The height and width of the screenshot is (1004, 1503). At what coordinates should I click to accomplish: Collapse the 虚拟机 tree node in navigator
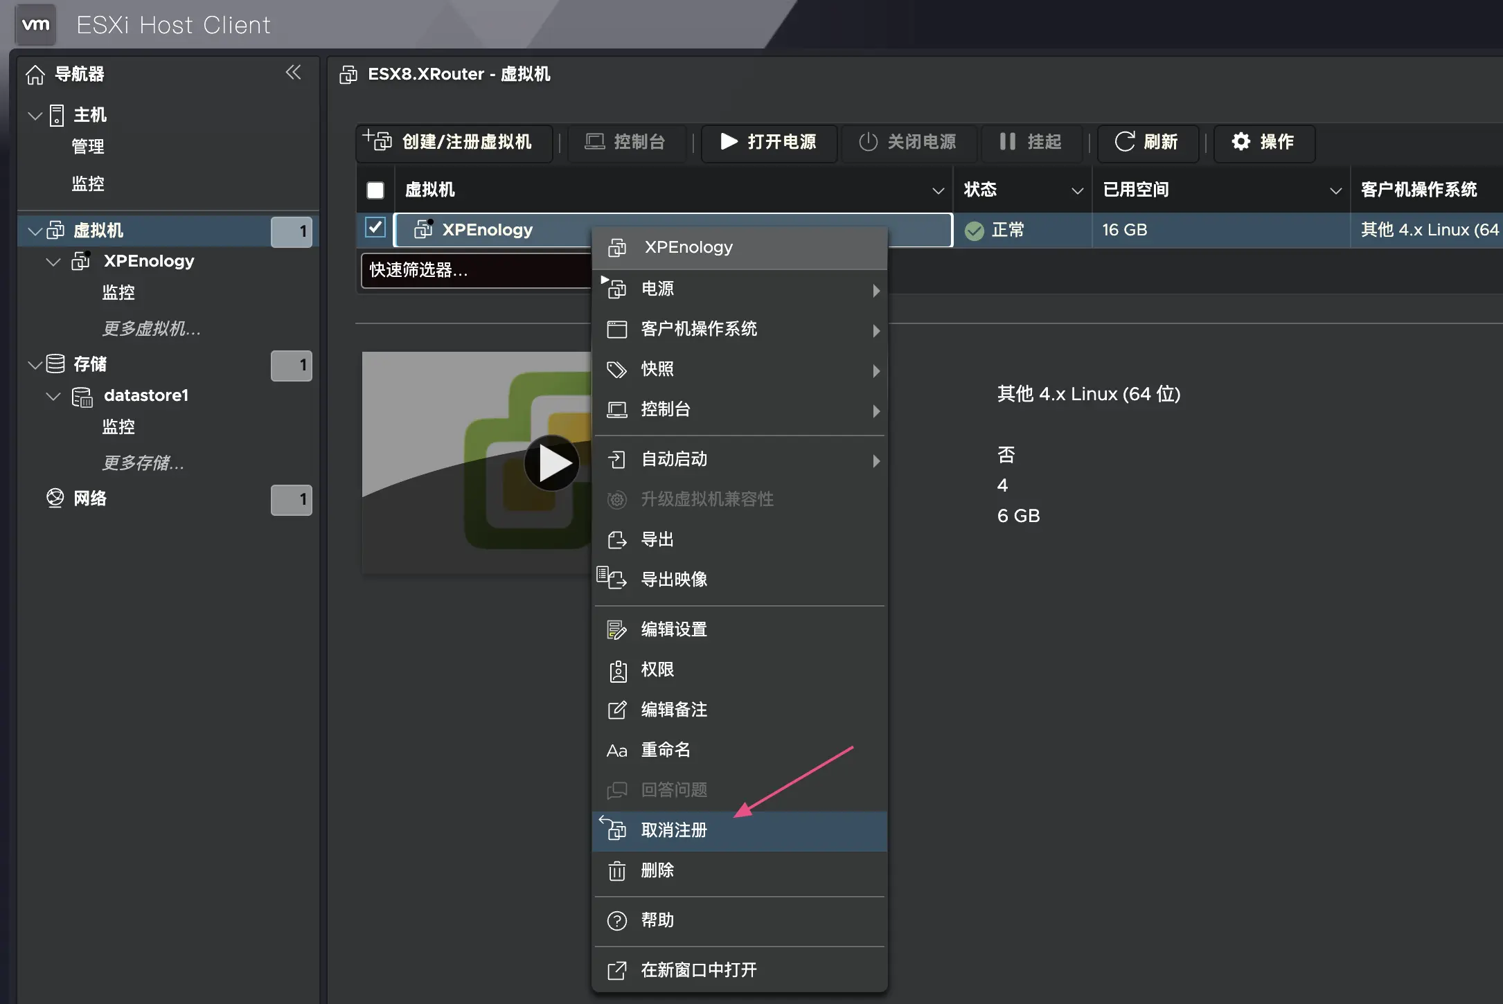point(35,231)
